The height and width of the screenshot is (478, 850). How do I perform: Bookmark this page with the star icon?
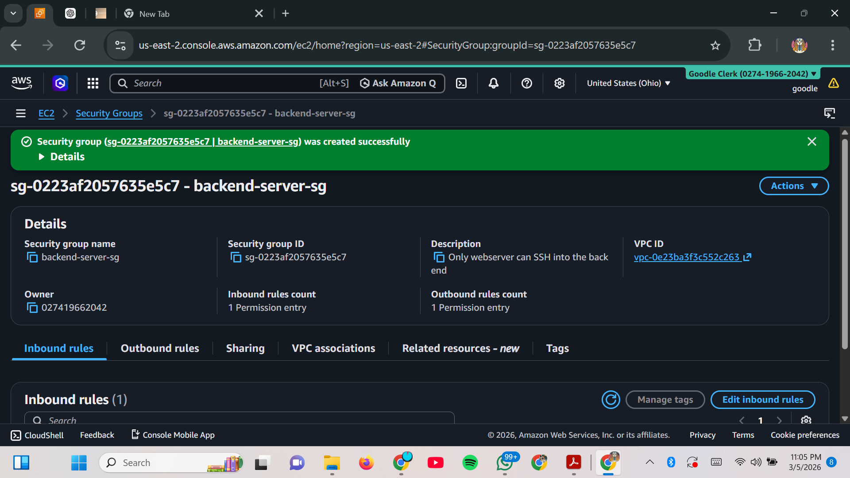(x=715, y=45)
